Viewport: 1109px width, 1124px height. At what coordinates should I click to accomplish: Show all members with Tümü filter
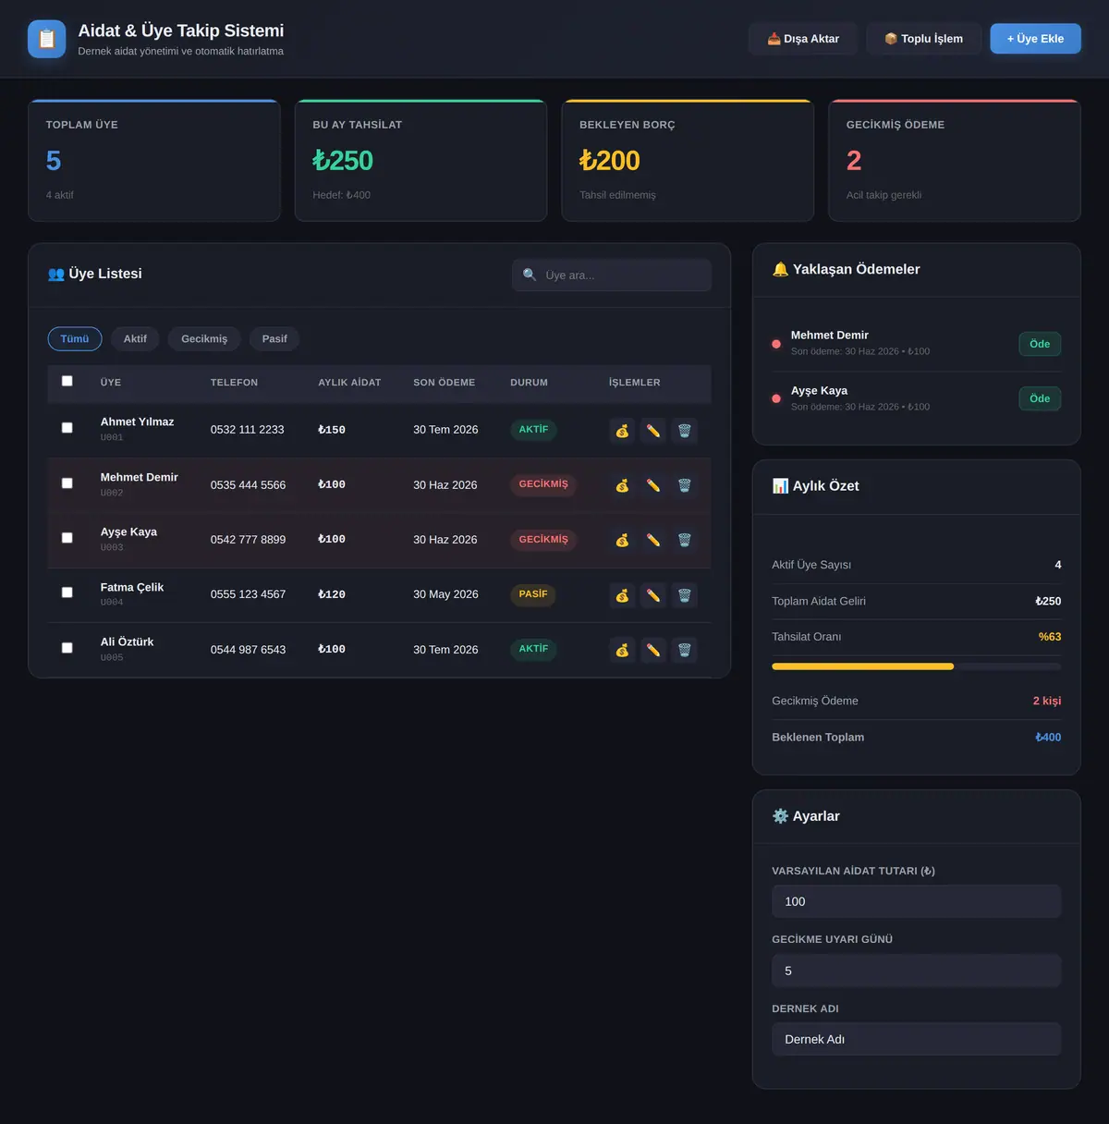click(x=75, y=339)
